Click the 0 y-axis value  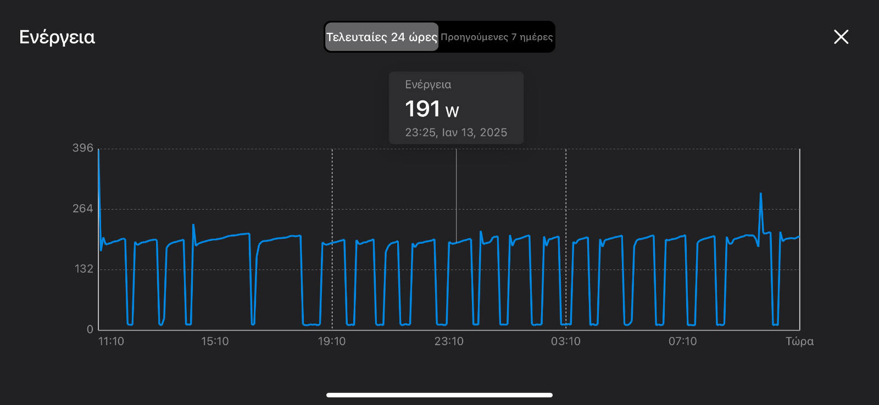(x=90, y=329)
